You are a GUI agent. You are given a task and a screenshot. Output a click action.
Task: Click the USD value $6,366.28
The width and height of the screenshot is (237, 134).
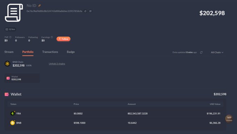[x=215, y=123]
